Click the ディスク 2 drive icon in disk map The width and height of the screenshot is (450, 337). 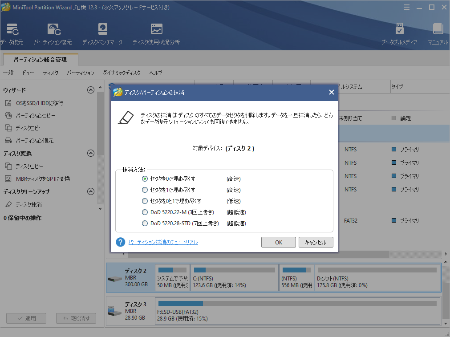pos(115,278)
